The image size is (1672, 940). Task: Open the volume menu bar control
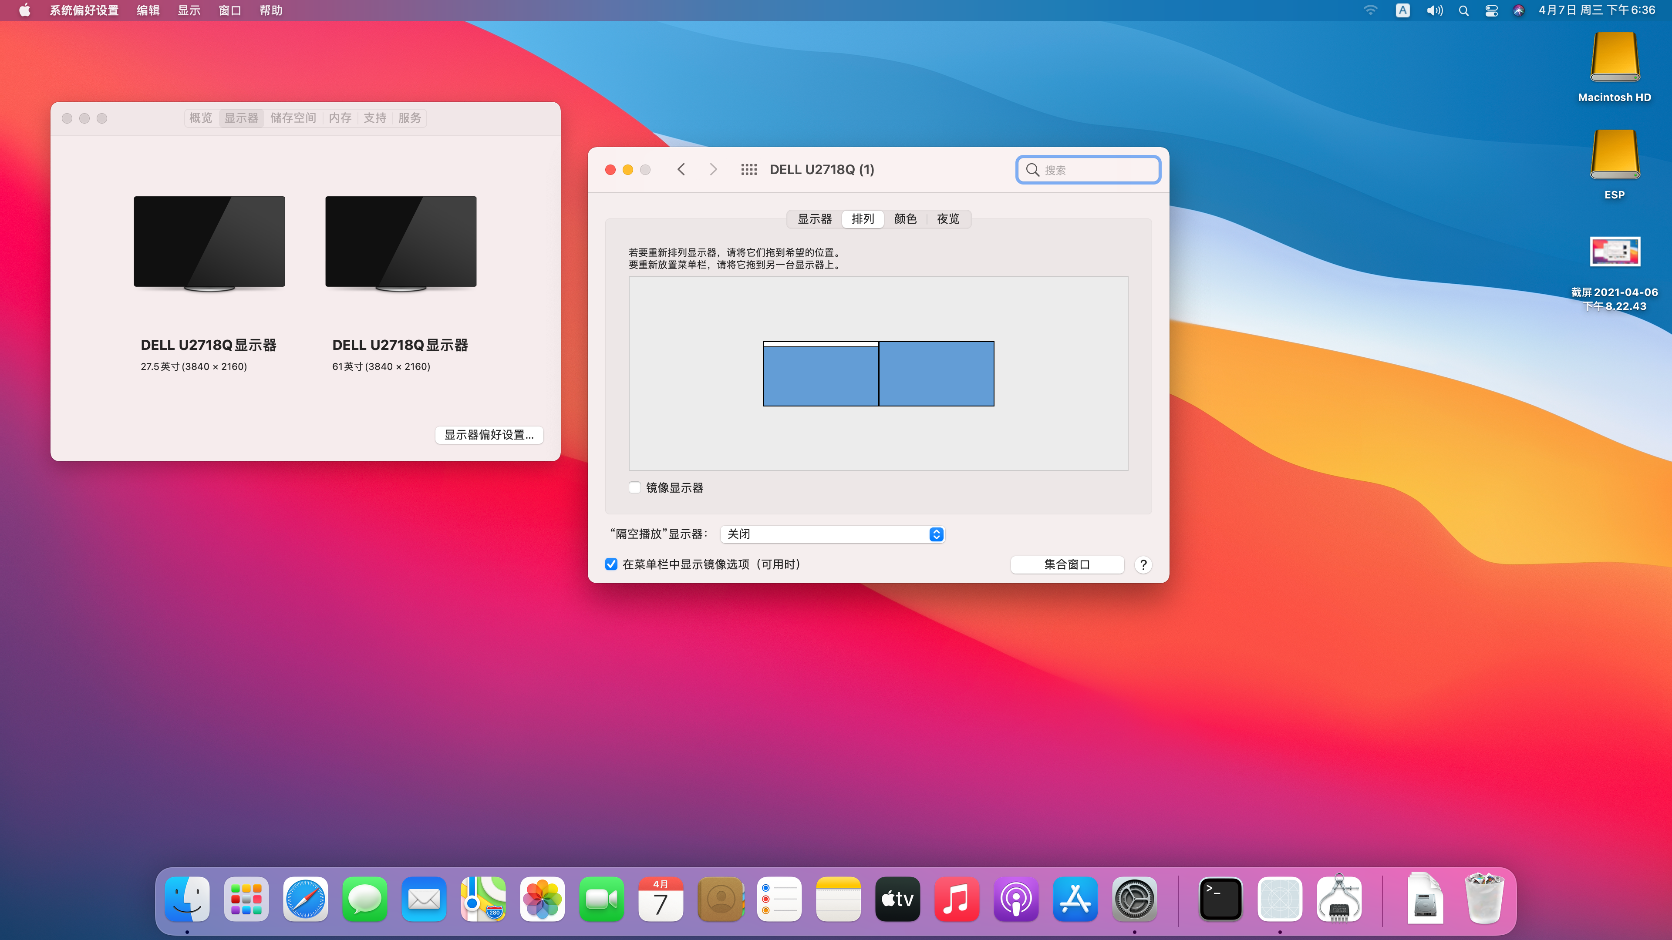[1434, 10]
